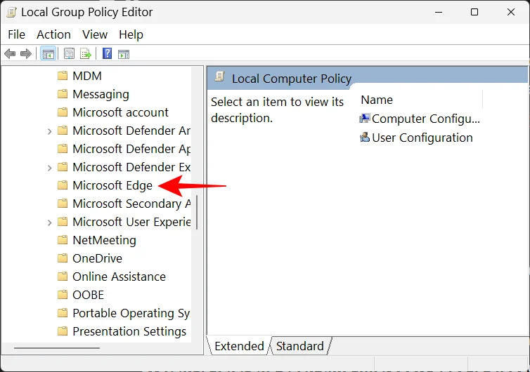Click the Computer Configuration icon
This screenshot has width=530, height=372.
(x=365, y=118)
